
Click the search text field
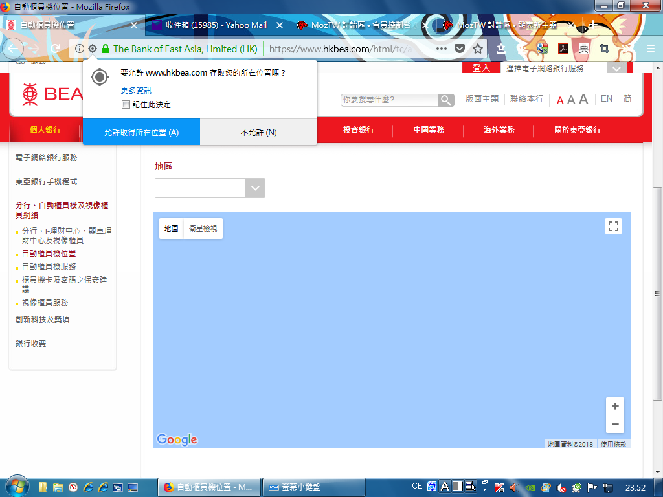388,100
